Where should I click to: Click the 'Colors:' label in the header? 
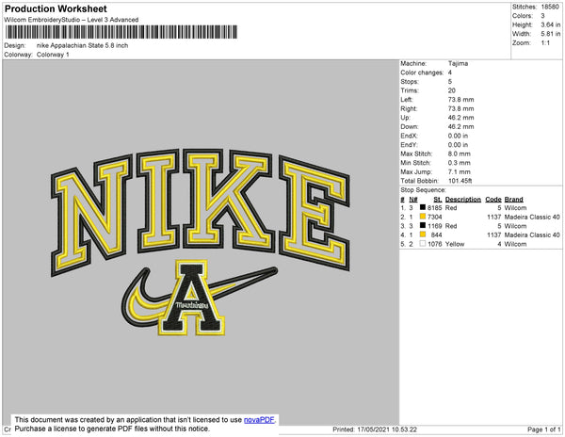tap(523, 16)
